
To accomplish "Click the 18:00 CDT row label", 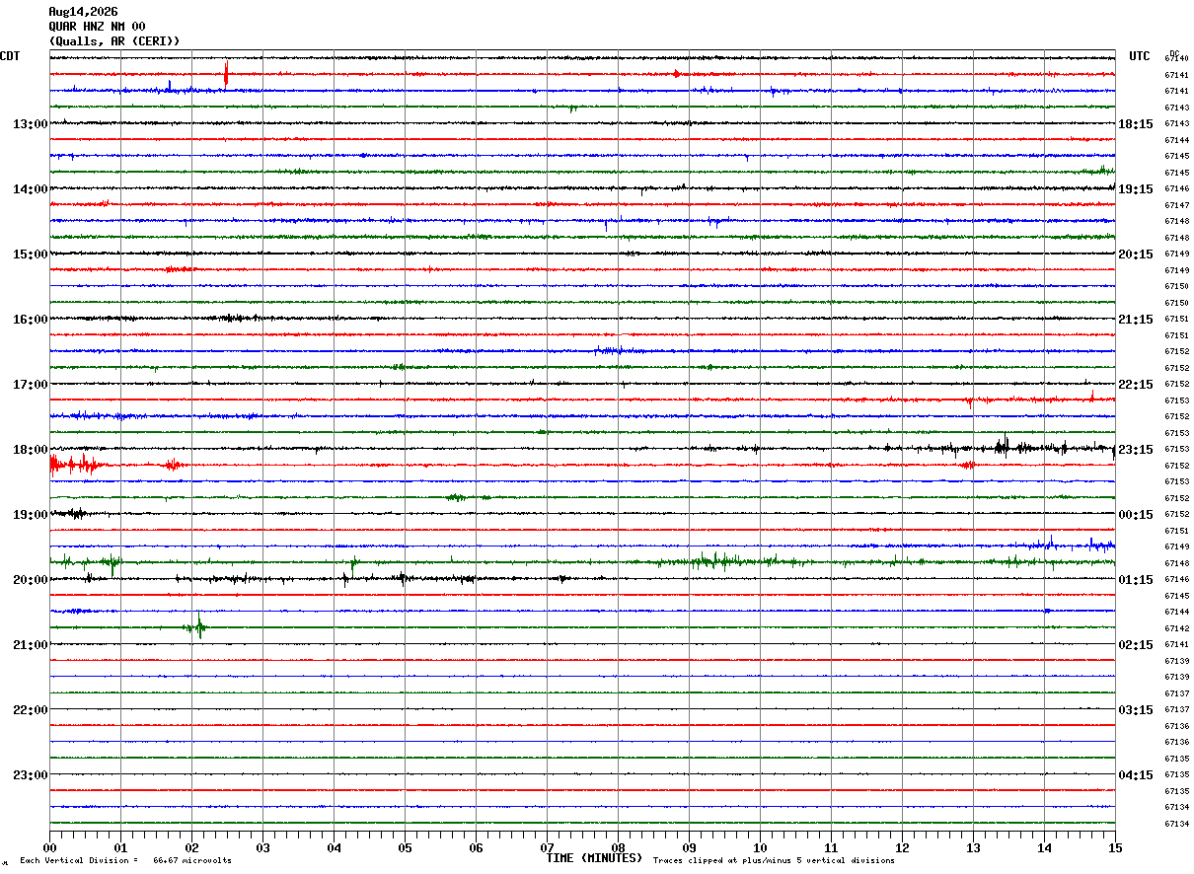I will (x=30, y=450).
